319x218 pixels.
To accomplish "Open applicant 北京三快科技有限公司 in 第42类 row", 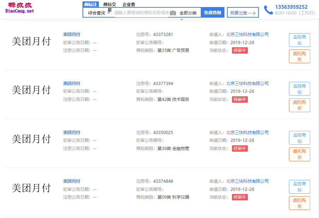I will point(247,84).
